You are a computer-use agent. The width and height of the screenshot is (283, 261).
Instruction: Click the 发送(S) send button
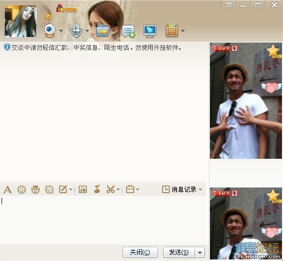pos(179,252)
